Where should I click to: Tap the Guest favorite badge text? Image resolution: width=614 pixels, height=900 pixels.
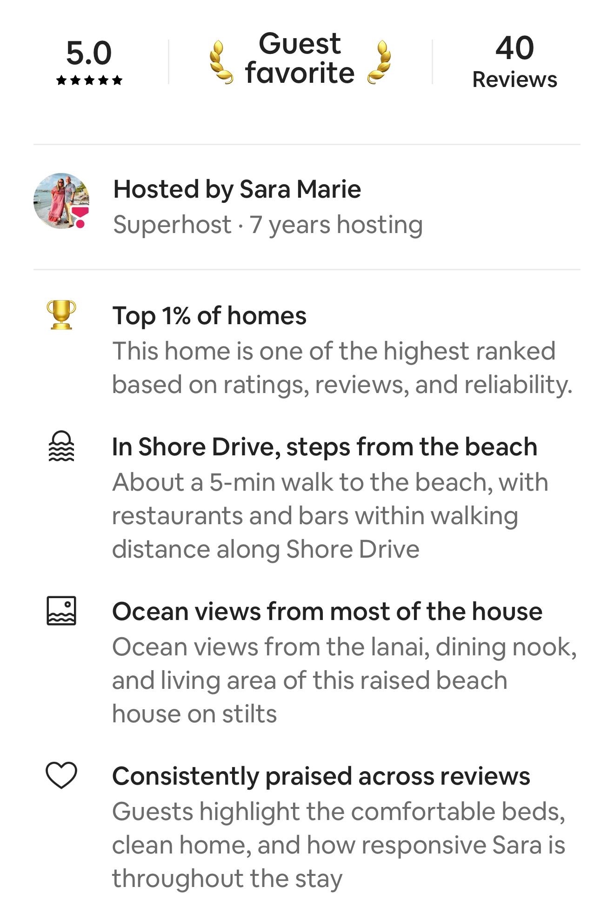click(x=300, y=58)
